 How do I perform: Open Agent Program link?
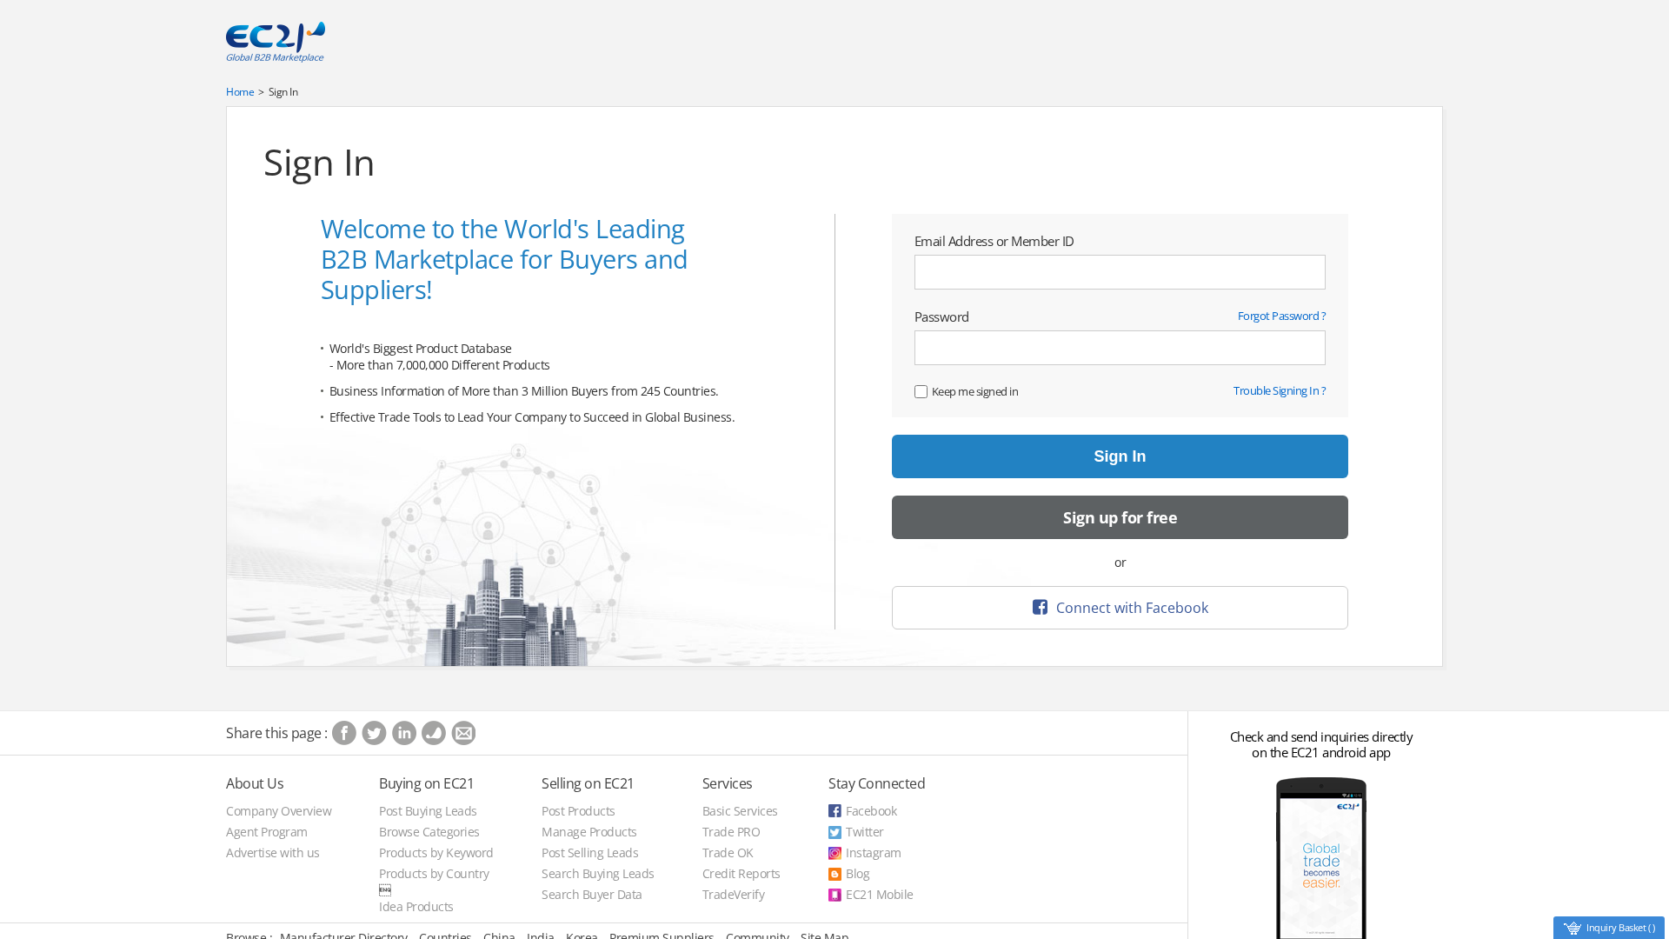(x=267, y=832)
